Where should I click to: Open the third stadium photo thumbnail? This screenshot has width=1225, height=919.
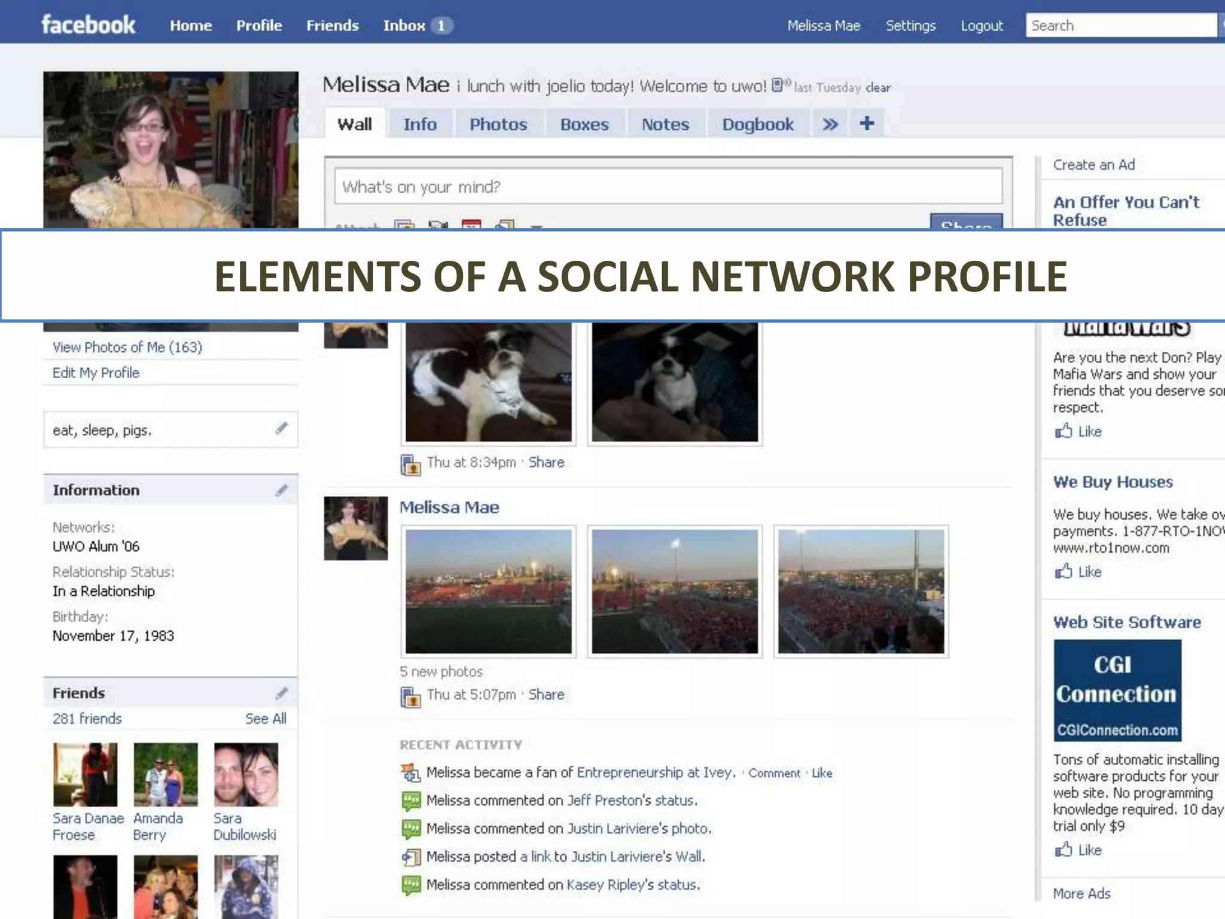click(x=861, y=591)
